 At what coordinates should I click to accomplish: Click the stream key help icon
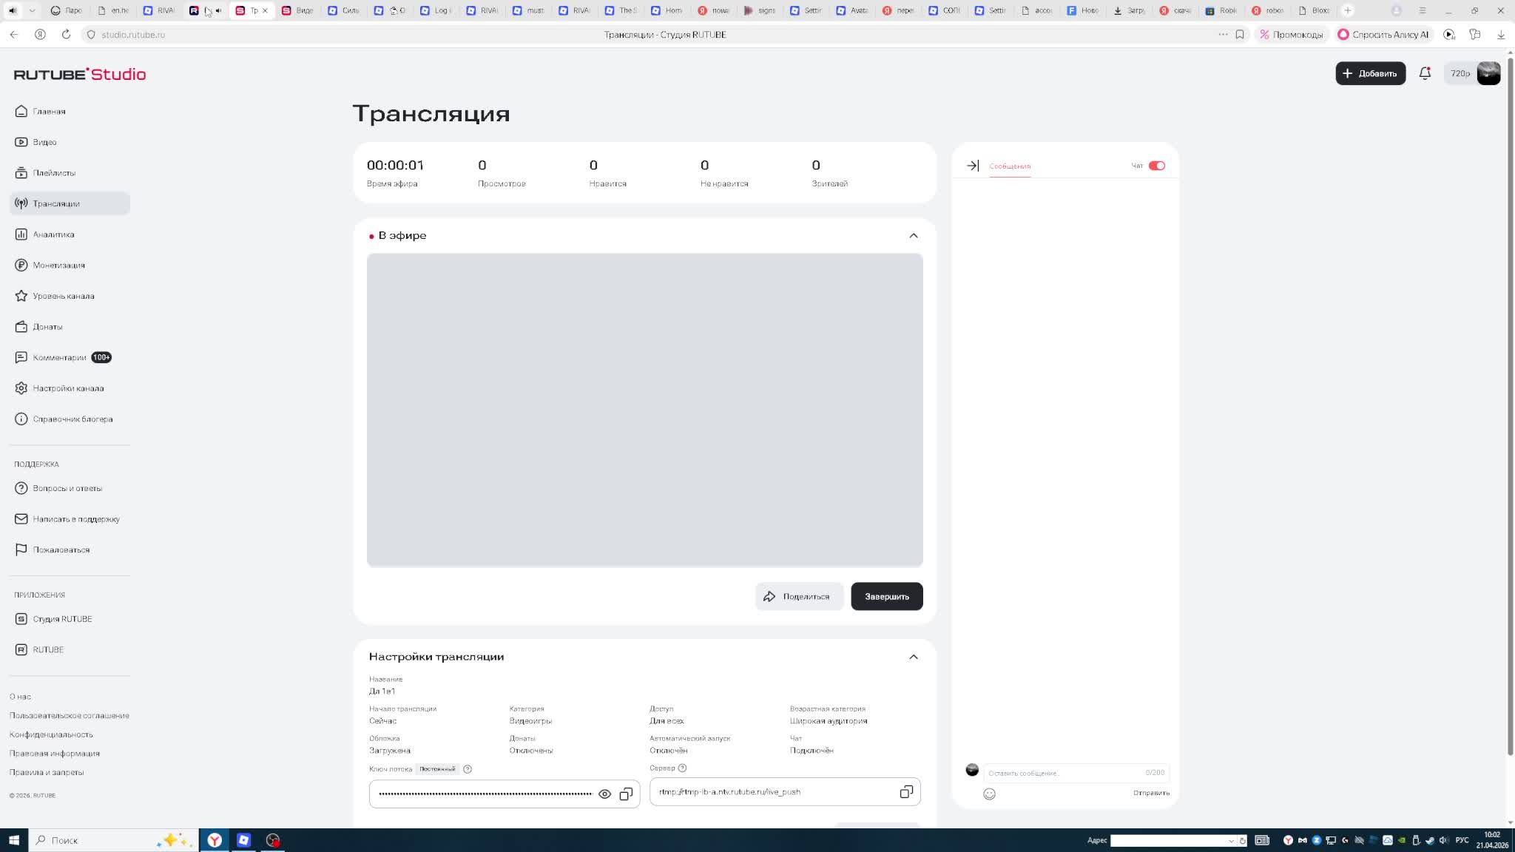467,769
